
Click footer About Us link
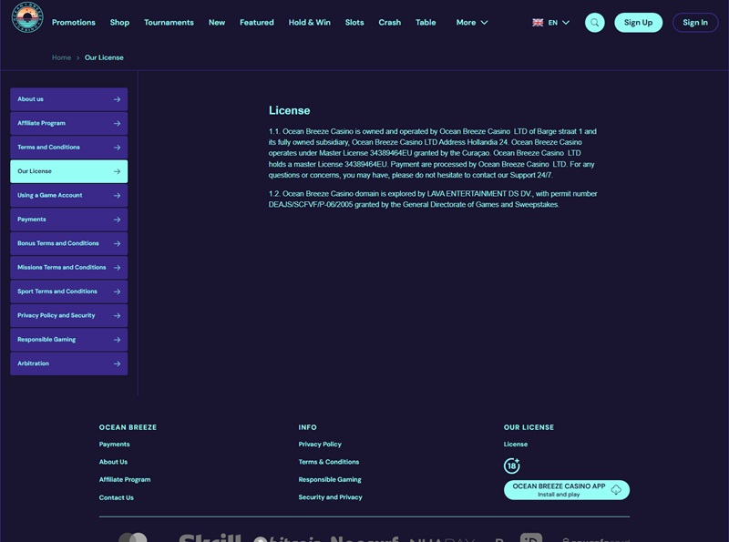click(113, 462)
